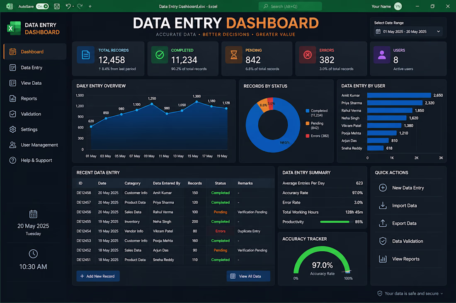Click the large calendar icon above 20 May 2025
Viewport: 456px width, 303px height.
pos(33,214)
